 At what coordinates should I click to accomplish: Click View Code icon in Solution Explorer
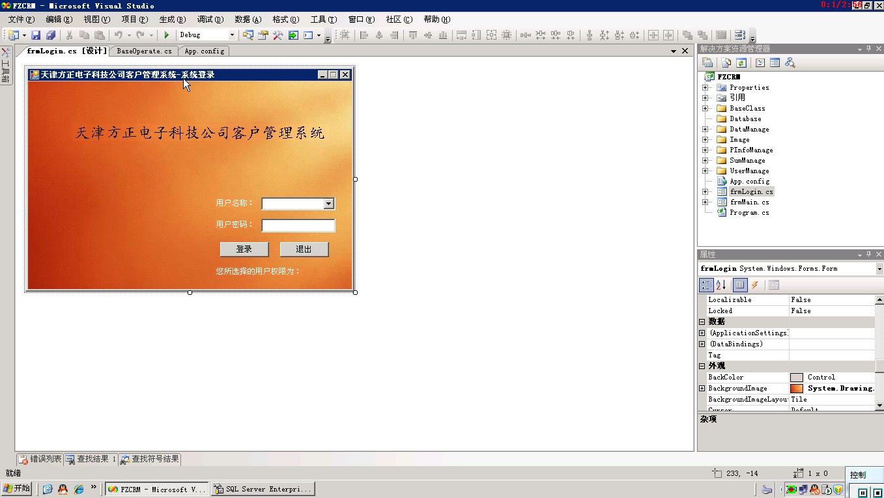(x=760, y=63)
